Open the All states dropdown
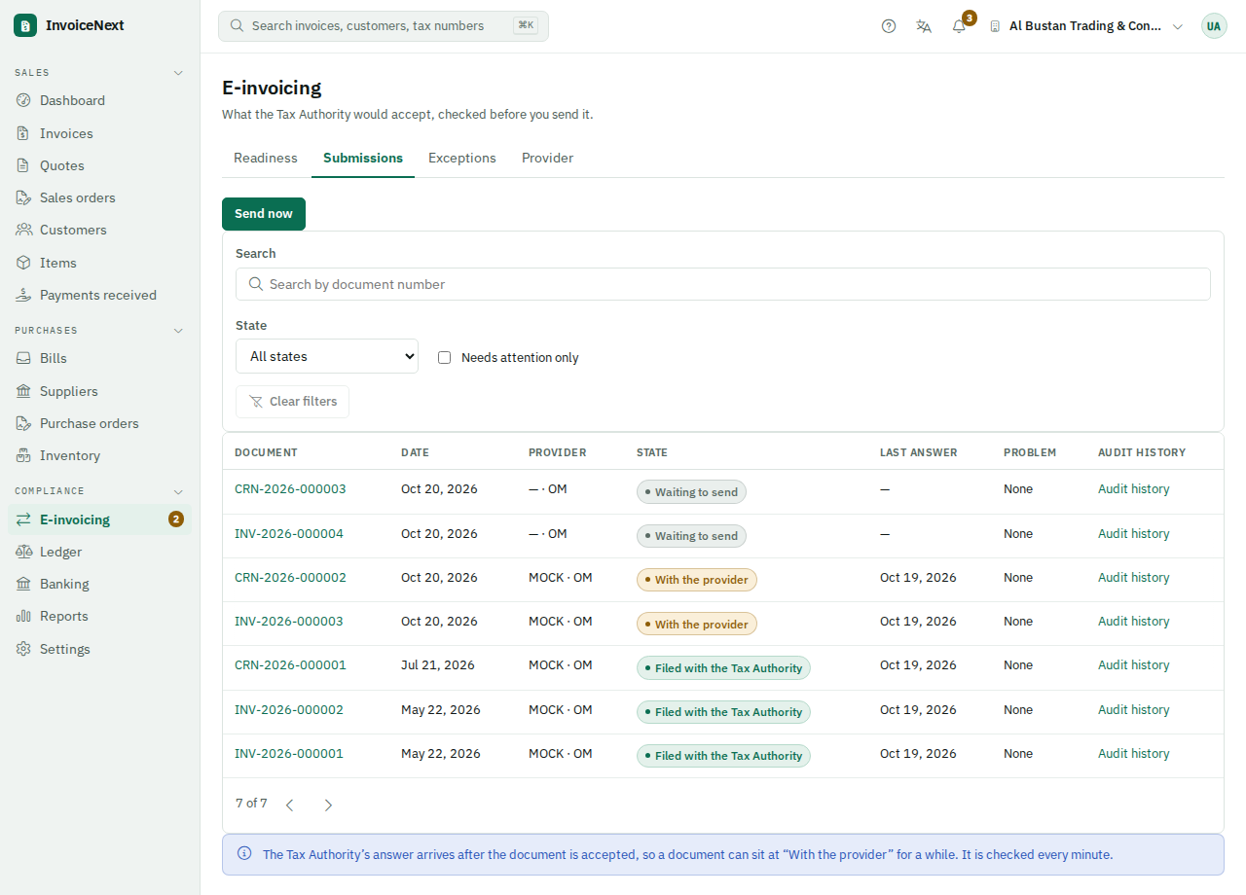The height and width of the screenshot is (895, 1246). pyautogui.click(x=327, y=356)
